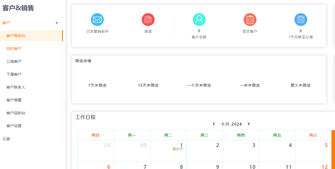Select October 2 in calendar
The height and width of the screenshot is (169, 335).
pyautogui.click(x=205, y=151)
